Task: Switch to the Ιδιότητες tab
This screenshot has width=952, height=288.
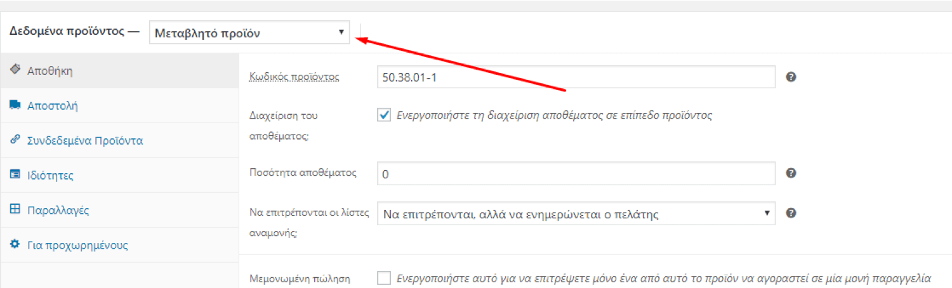Action: coord(50,176)
